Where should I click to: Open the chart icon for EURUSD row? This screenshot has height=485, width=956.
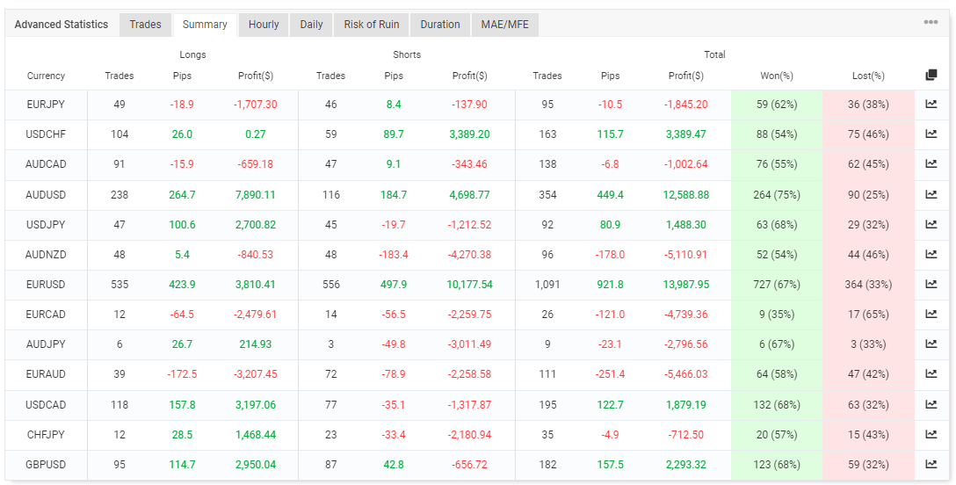(x=931, y=285)
